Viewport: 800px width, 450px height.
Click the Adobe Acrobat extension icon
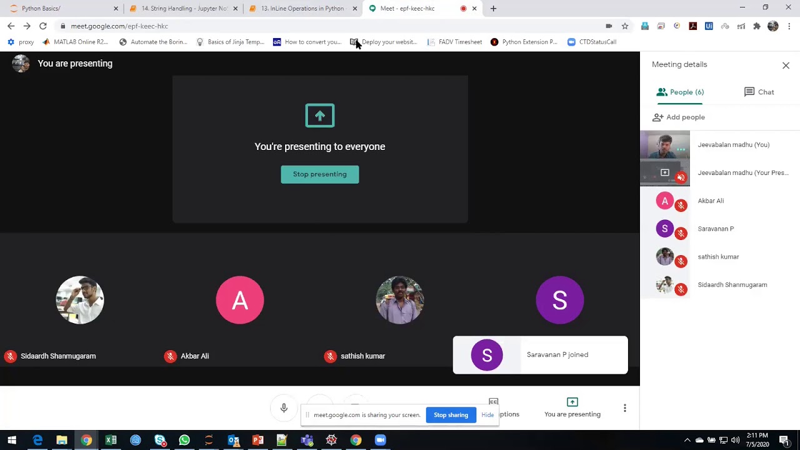point(692,26)
